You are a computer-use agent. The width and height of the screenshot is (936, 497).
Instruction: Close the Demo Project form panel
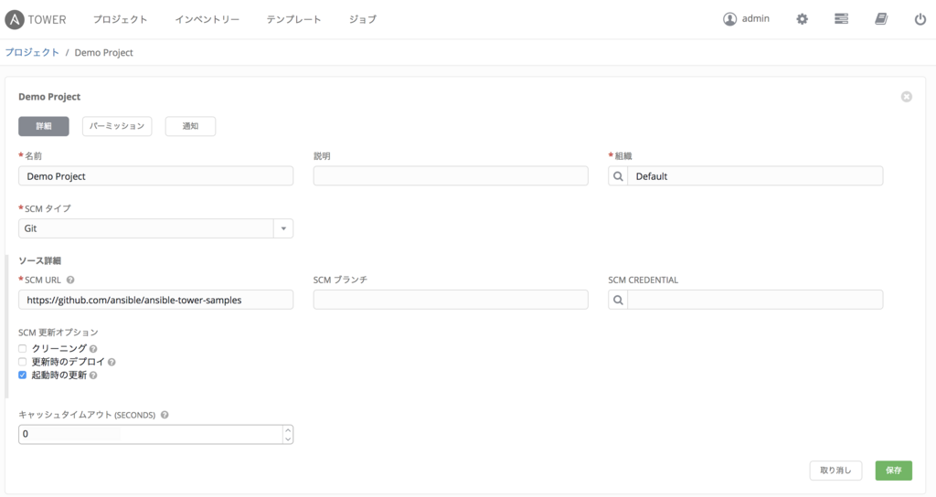tap(906, 97)
